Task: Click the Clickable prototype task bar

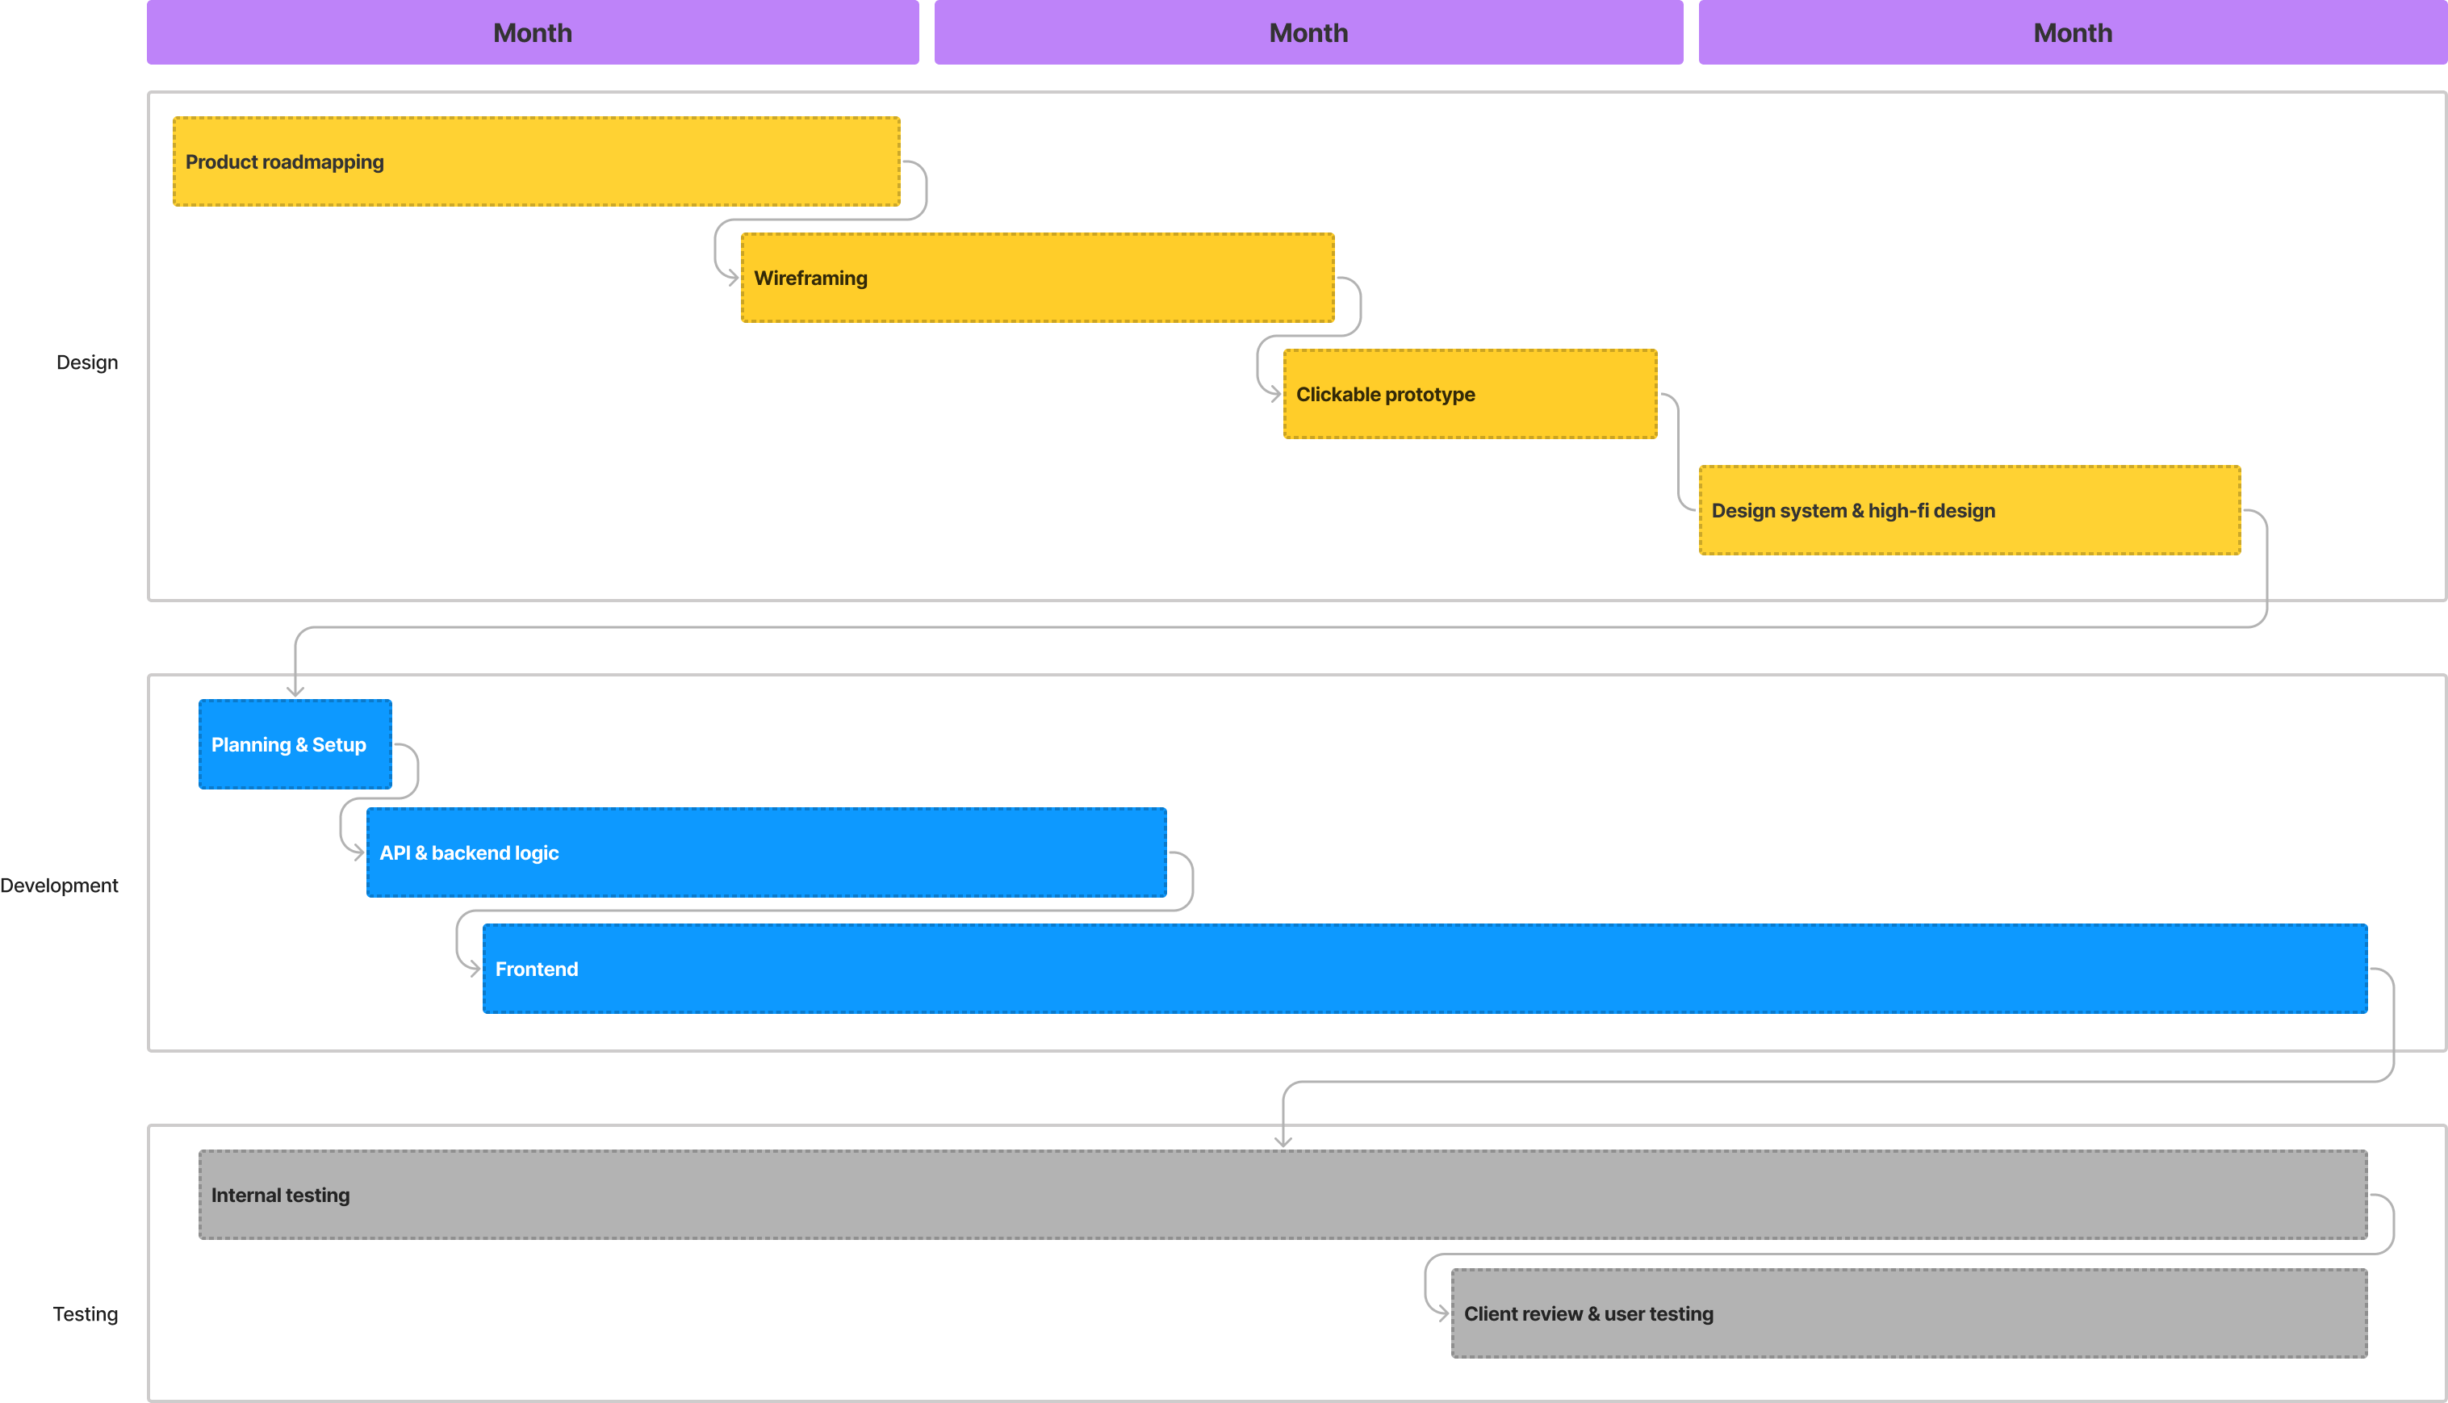Action: click(x=1471, y=392)
